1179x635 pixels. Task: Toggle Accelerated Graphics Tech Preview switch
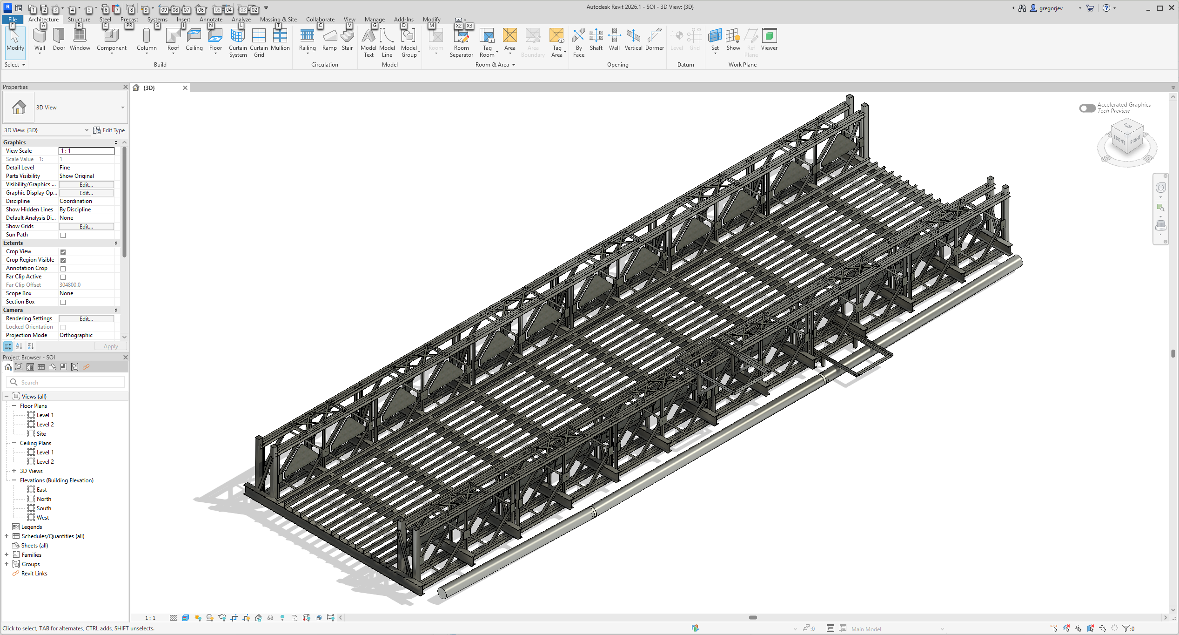point(1087,108)
